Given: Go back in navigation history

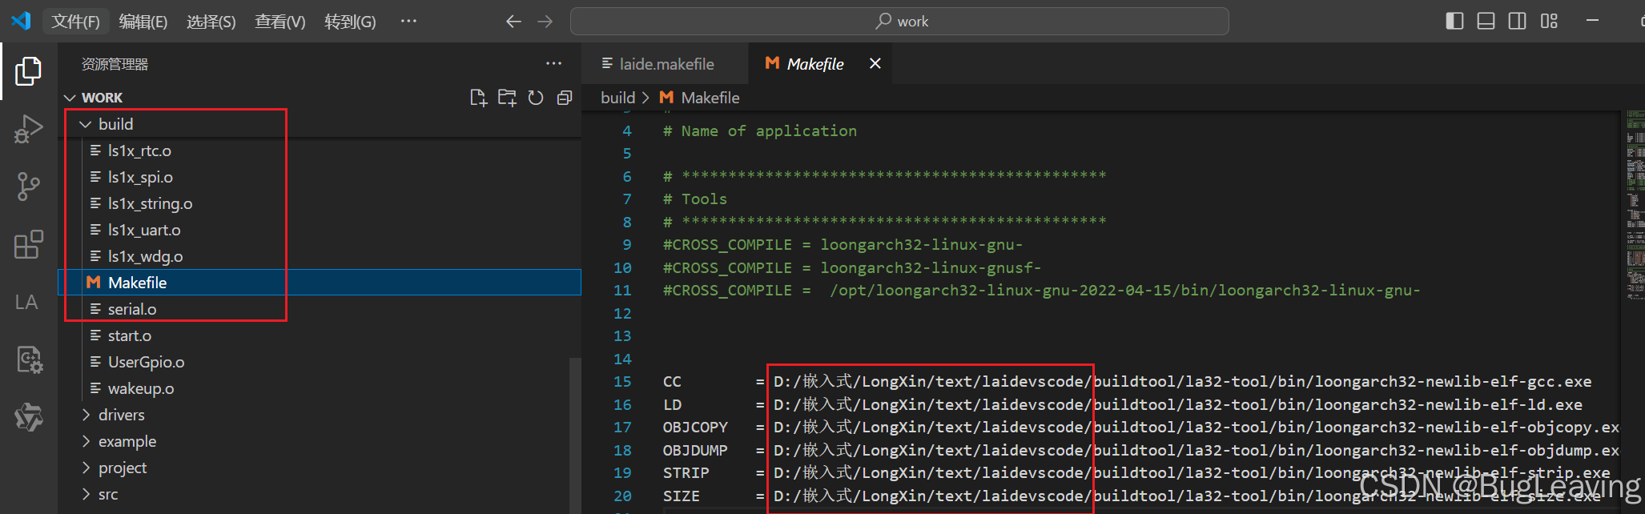Looking at the screenshot, I should point(513,22).
